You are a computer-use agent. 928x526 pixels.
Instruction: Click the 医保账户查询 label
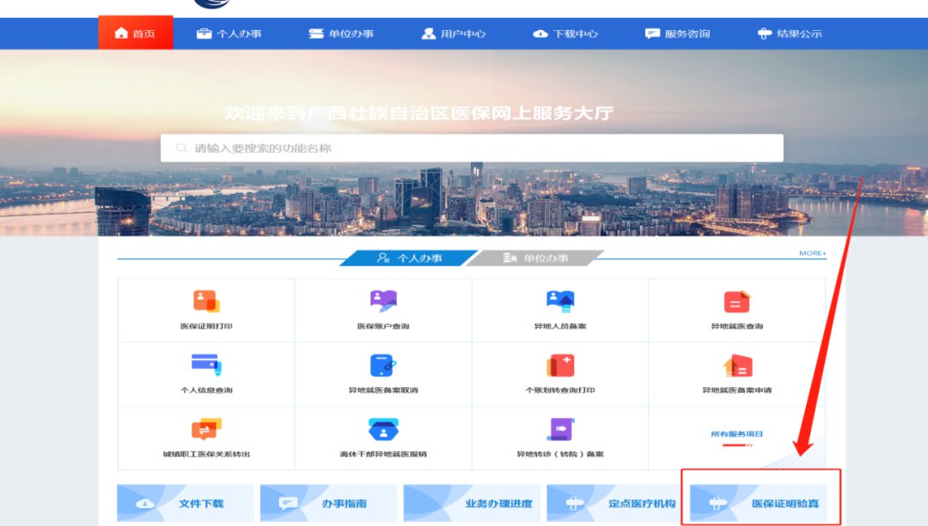(x=383, y=326)
